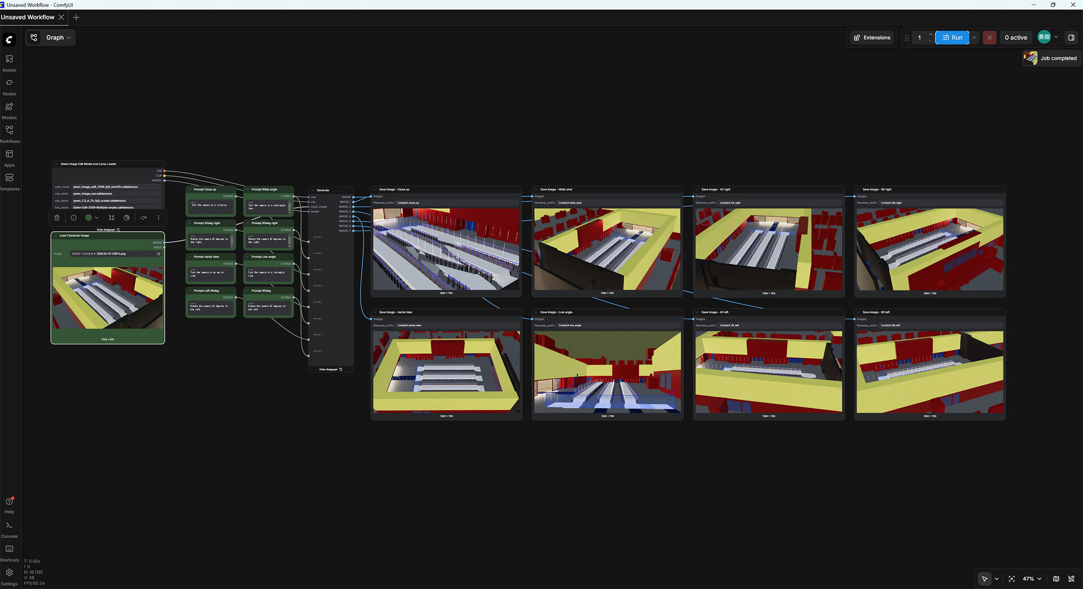
Task: Open the Models sidebar panel
Action: tap(9, 109)
